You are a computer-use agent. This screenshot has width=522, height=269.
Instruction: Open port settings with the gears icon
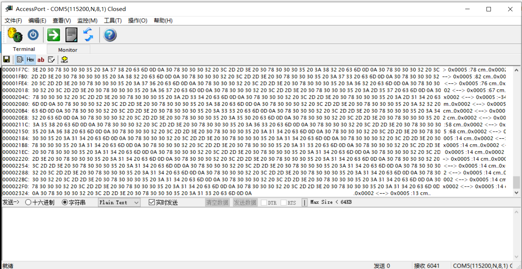[15, 35]
